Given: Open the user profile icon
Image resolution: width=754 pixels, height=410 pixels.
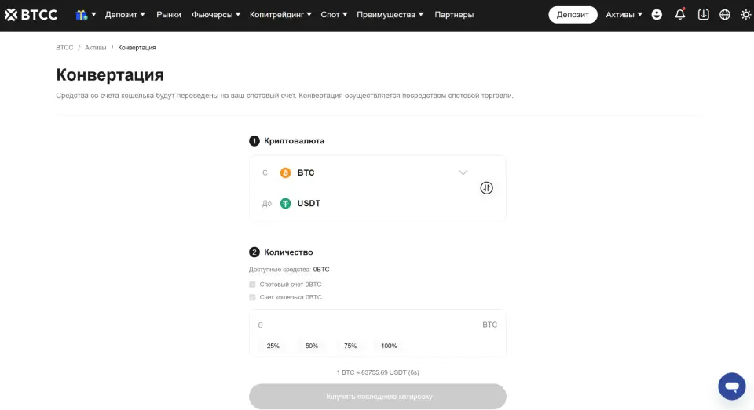Looking at the screenshot, I should pos(657,15).
